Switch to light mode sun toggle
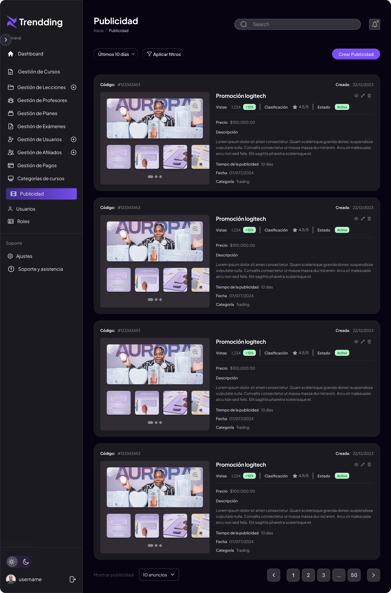The image size is (391, 593). point(12,562)
